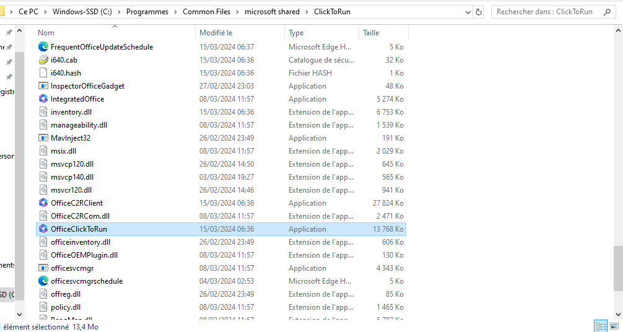
Task: Expand the chevron after Programmes
Action: [x=176, y=12]
